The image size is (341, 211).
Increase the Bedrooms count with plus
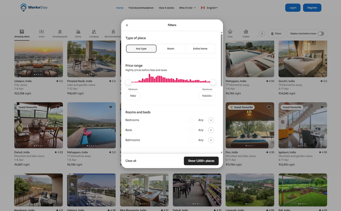pyautogui.click(x=211, y=120)
